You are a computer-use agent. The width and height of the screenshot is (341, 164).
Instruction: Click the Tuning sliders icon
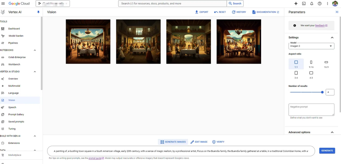(3, 129)
